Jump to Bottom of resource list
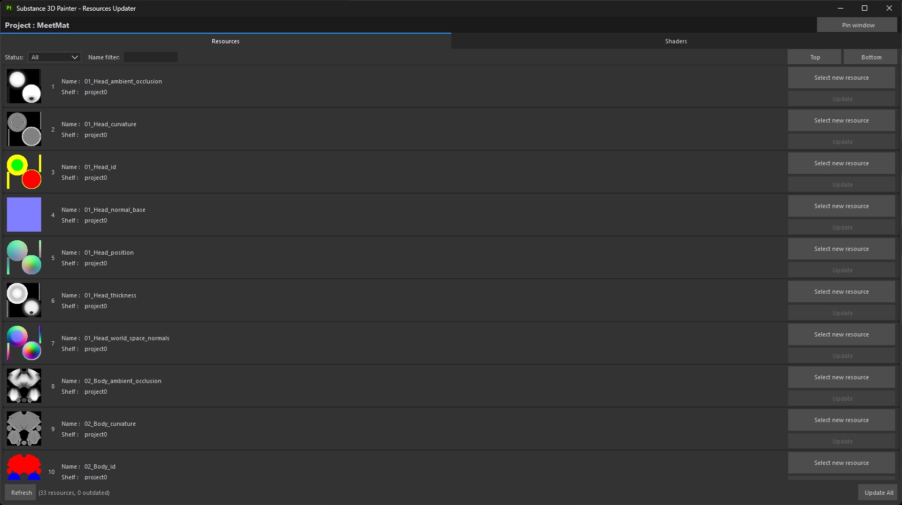Image resolution: width=902 pixels, height=505 pixels. (x=871, y=57)
